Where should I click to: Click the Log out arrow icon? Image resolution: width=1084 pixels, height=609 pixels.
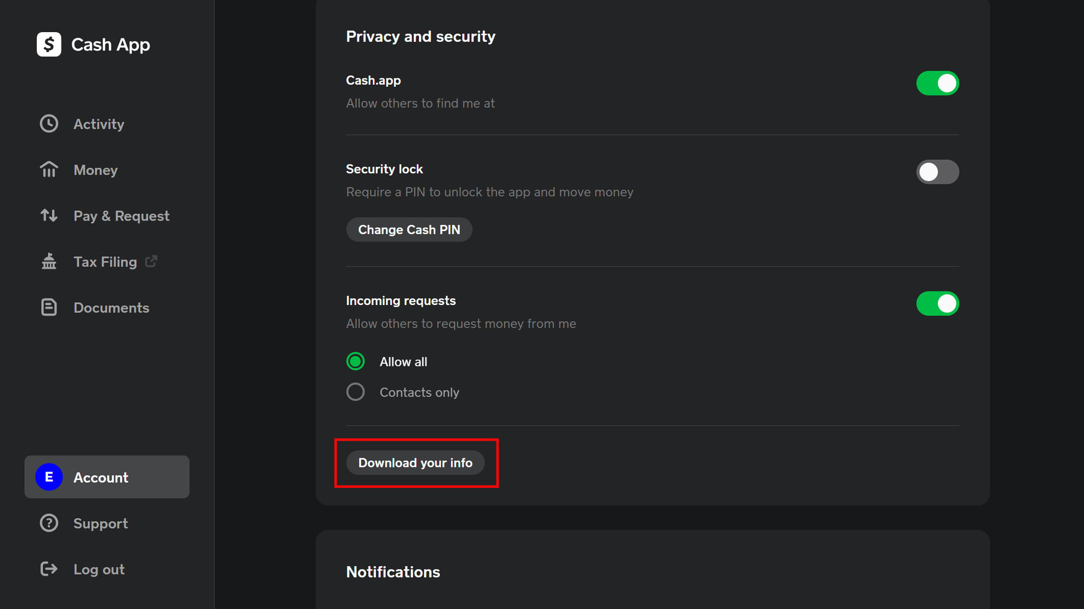pos(49,568)
